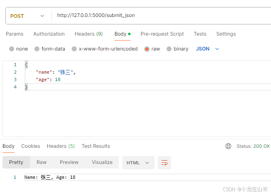Viewport: 271px width, 195px height.
Task: Open the POST method dropdown
Action: pos(27,16)
